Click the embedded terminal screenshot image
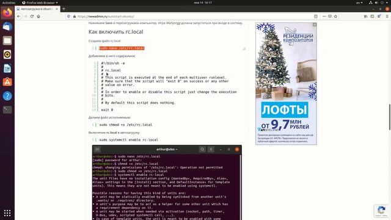The height and width of the screenshot is (220, 391). coord(167,182)
